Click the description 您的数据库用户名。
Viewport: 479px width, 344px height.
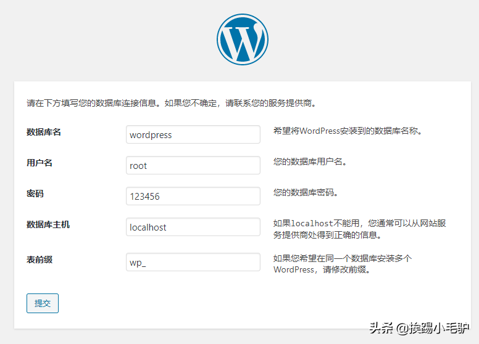[310, 162]
